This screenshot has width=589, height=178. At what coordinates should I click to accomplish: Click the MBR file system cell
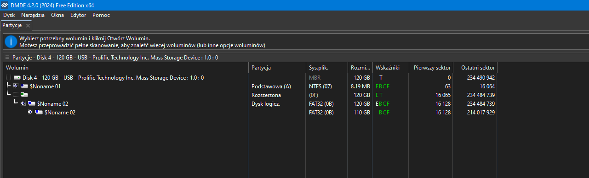click(315, 78)
